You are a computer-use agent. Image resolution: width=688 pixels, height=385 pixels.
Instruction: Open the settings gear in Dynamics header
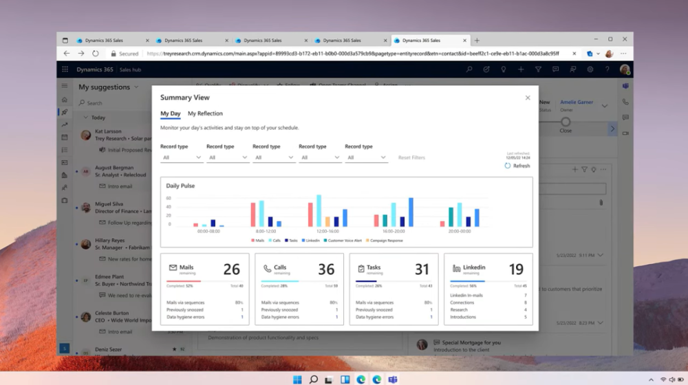click(590, 69)
